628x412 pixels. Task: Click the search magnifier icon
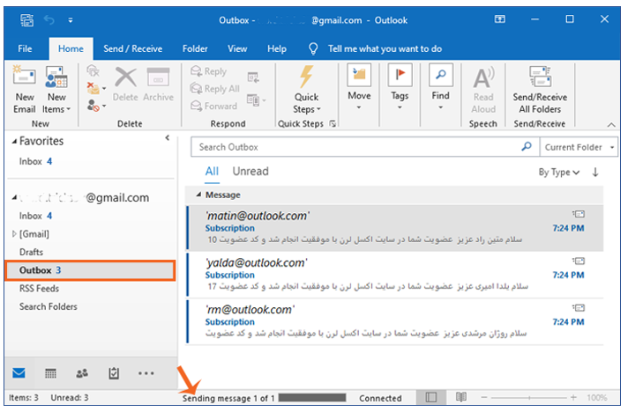pyautogui.click(x=527, y=147)
